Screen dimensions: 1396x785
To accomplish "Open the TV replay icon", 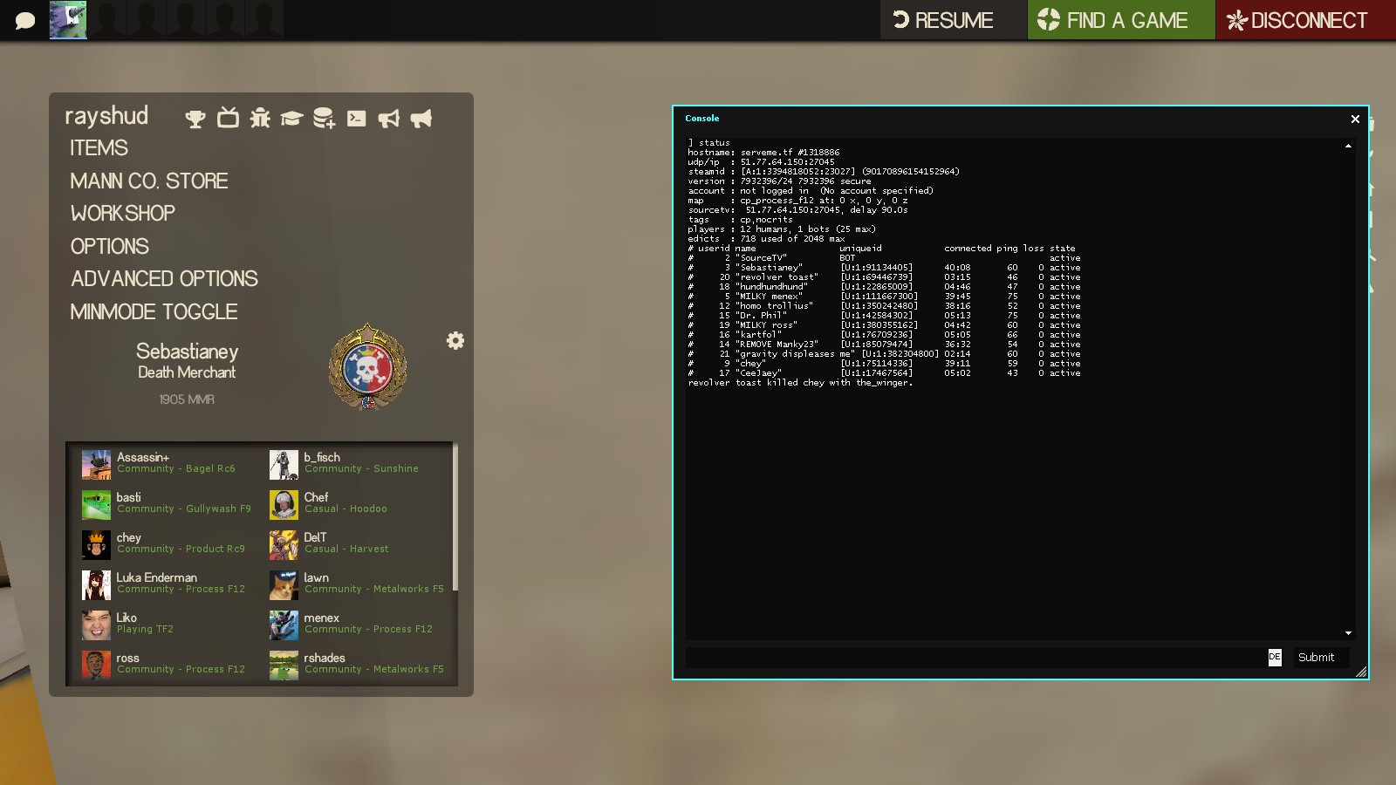I will click(228, 118).
